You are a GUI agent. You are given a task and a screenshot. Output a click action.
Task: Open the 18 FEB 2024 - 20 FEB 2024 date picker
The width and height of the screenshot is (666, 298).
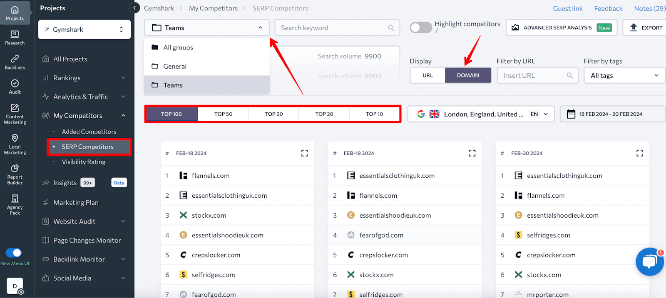click(613, 114)
